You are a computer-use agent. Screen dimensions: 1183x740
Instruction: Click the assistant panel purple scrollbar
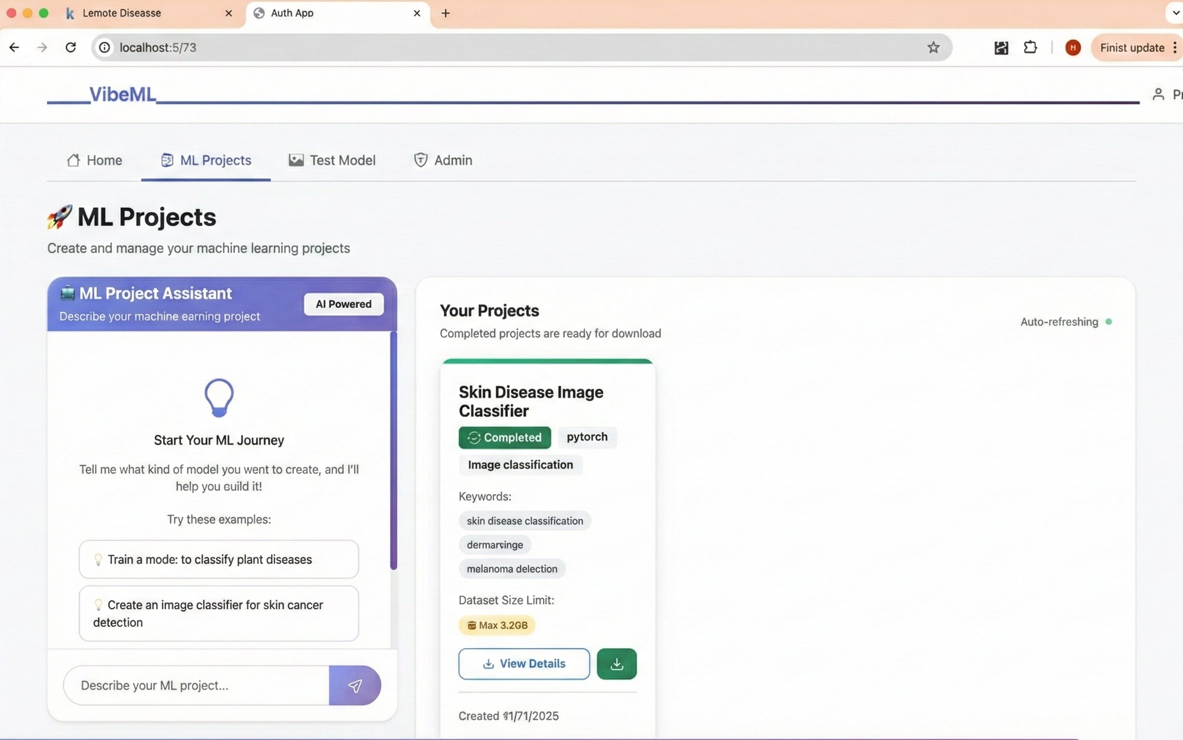(393, 450)
